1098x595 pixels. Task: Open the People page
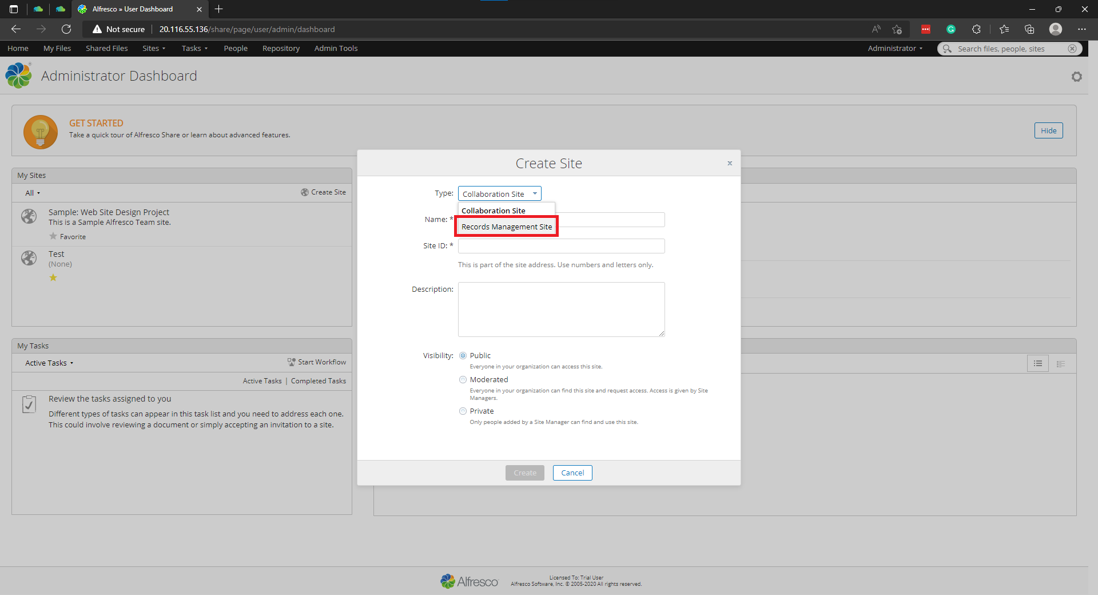pyautogui.click(x=236, y=49)
